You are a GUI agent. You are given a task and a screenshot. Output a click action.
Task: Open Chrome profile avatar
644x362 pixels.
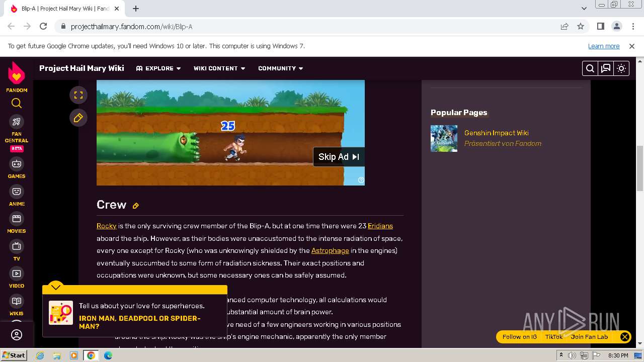tap(616, 26)
